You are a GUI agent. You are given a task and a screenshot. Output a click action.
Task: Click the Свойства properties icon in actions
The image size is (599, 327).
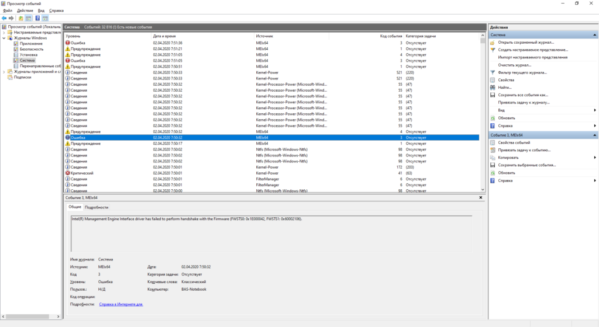493,80
